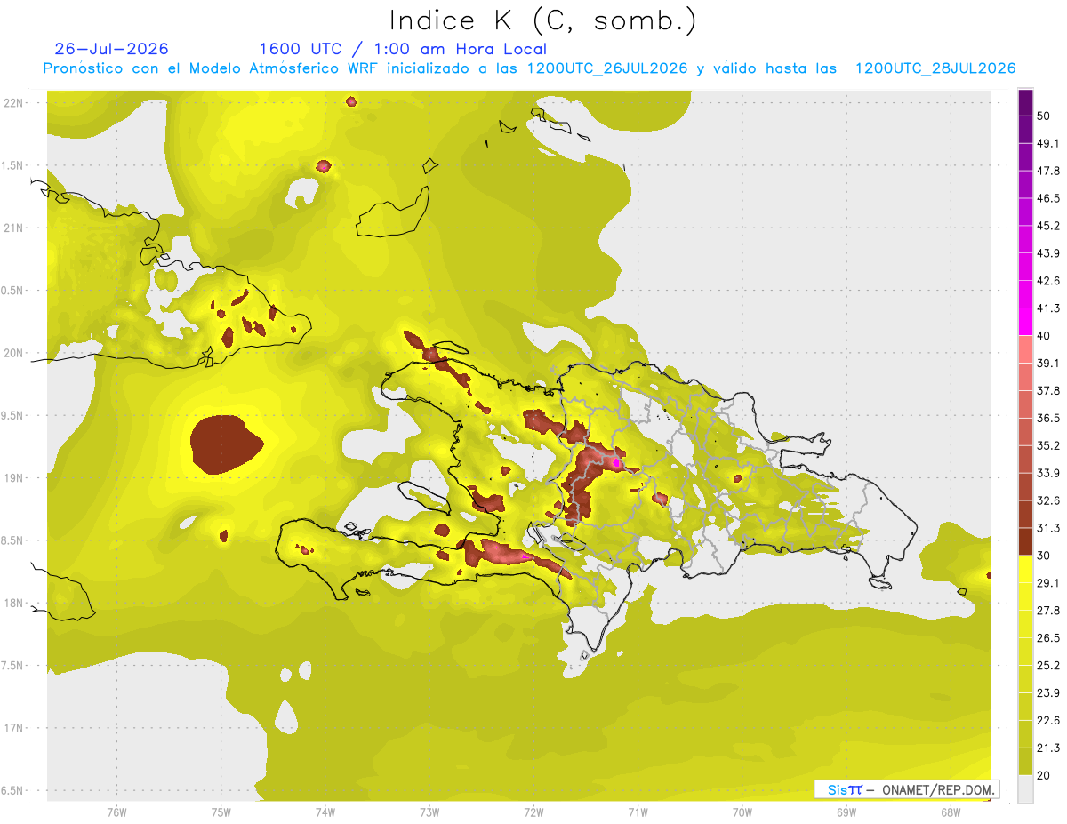Screen dimensions: 1067x824
Task: Click legend value "26.5"
Action: coord(1048,638)
